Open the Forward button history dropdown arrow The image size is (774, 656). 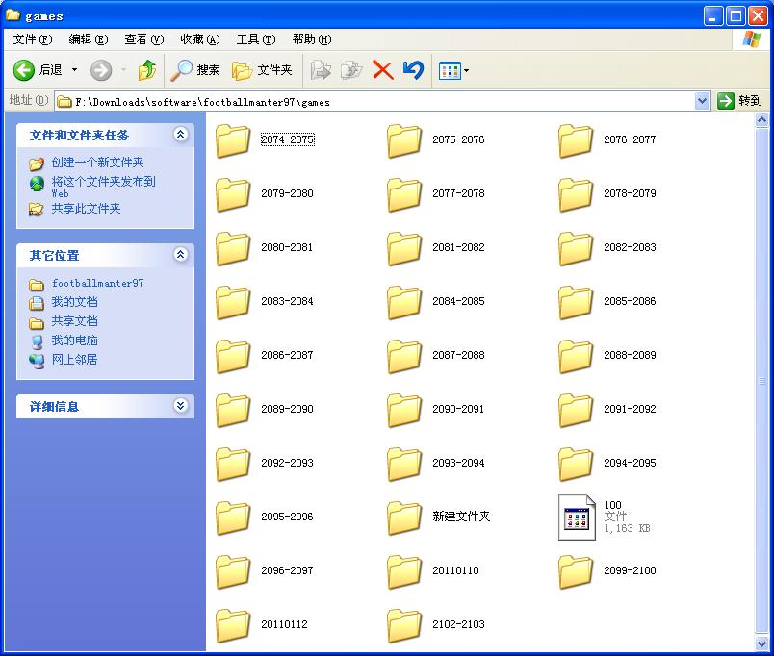point(123,70)
